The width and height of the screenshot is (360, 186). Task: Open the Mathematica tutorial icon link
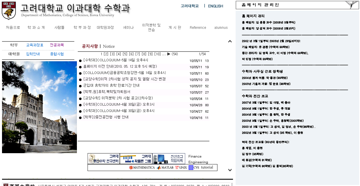point(131,168)
